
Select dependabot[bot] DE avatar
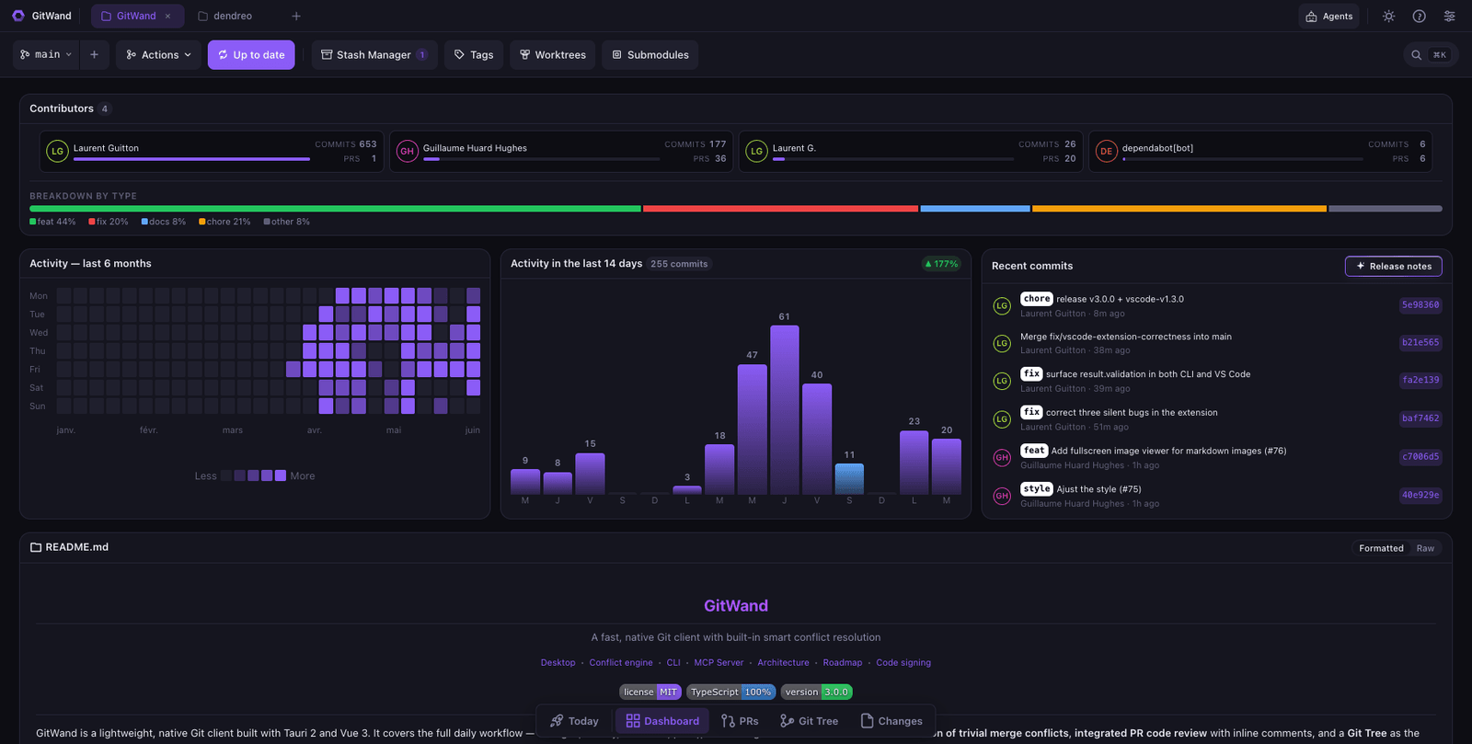(1106, 151)
